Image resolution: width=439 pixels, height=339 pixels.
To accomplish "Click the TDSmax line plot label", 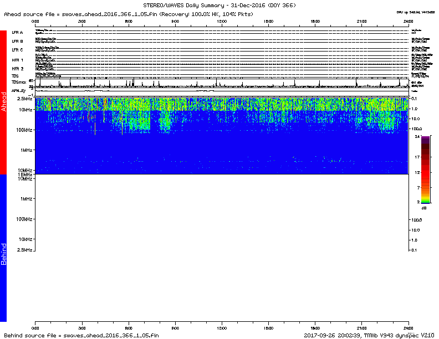I will point(19,82).
